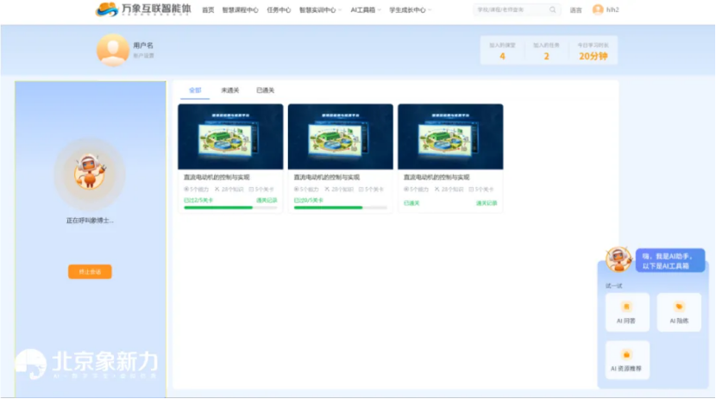Click the user profile avatar in header
Image resolution: width=716 pixels, height=399 pixels.
pos(598,10)
